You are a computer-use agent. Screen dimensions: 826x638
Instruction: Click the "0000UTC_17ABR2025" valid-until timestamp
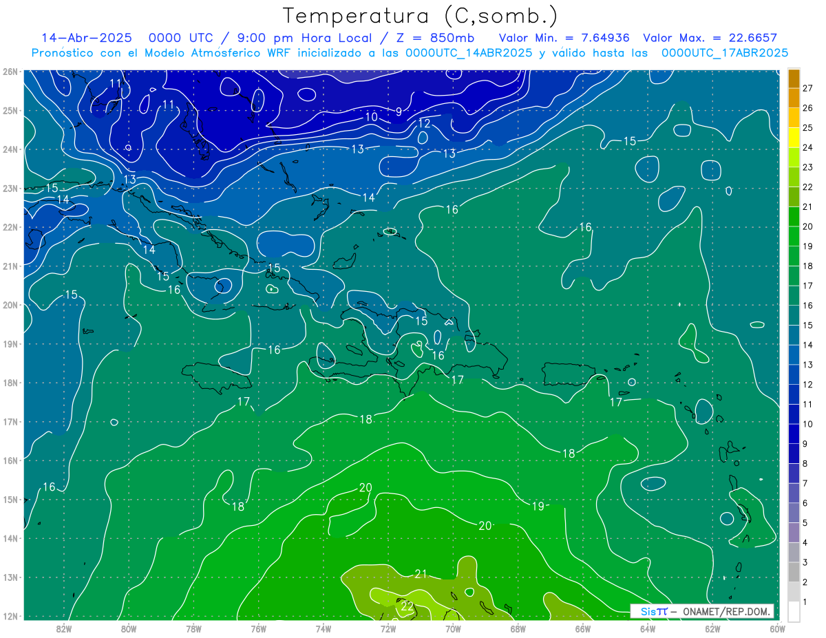724,53
